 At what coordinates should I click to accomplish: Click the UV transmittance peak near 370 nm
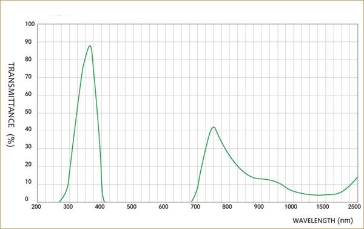pos(90,46)
